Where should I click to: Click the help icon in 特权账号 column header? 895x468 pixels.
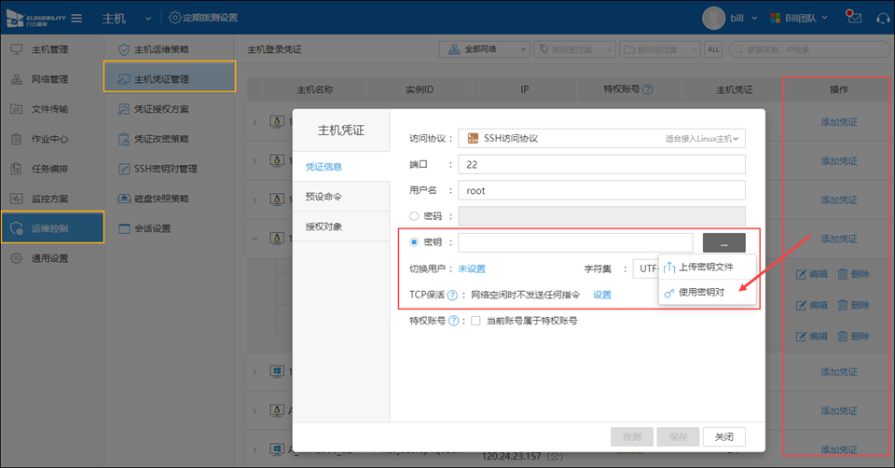coord(648,90)
